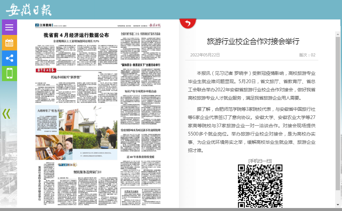This screenshot has height=211, width=342.
Task: Open article 我省前4月经济运行数据公布
Action: tap(76, 35)
